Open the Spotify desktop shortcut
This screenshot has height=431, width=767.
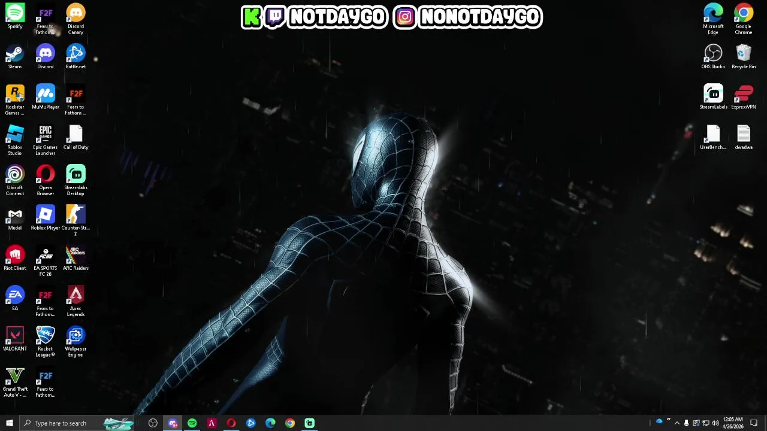coord(15,17)
